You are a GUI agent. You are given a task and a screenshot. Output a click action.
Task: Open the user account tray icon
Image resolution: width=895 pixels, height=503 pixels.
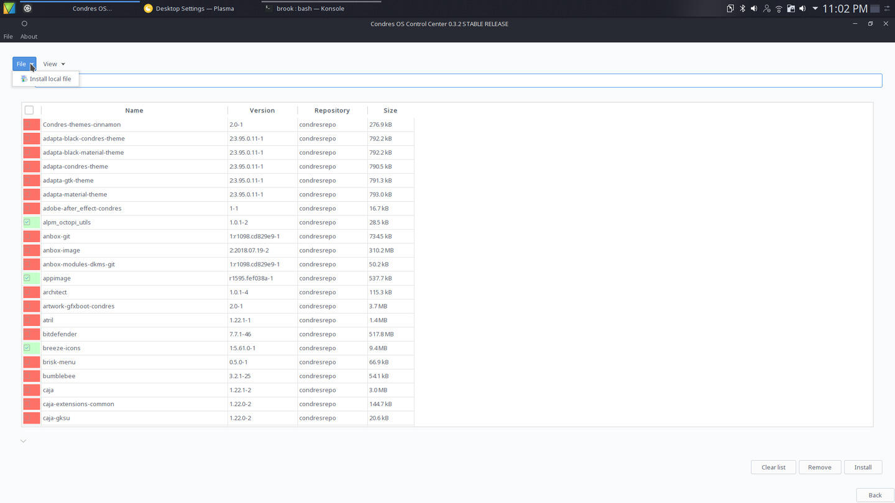tap(766, 9)
